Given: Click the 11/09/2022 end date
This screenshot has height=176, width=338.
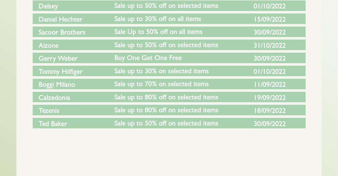Looking at the screenshot, I should (x=270, y=84).
